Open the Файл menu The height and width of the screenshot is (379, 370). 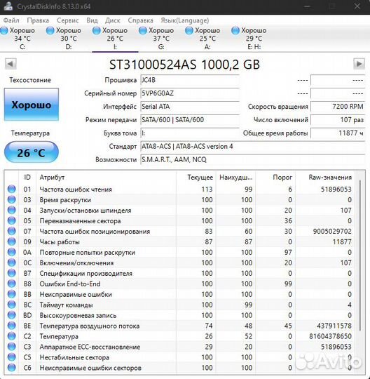tap(11, 20)
